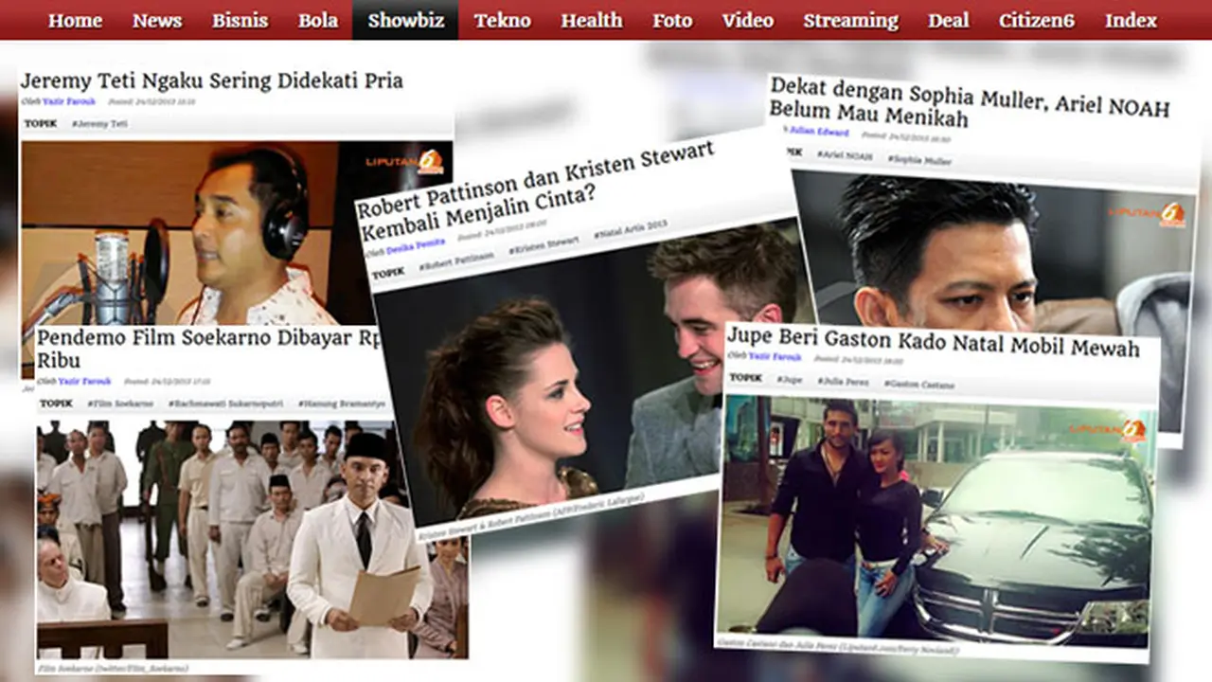Viewport: 1212px width, 682px height.
Task: Select the Bisnis menu item
Action: [240, 20]
